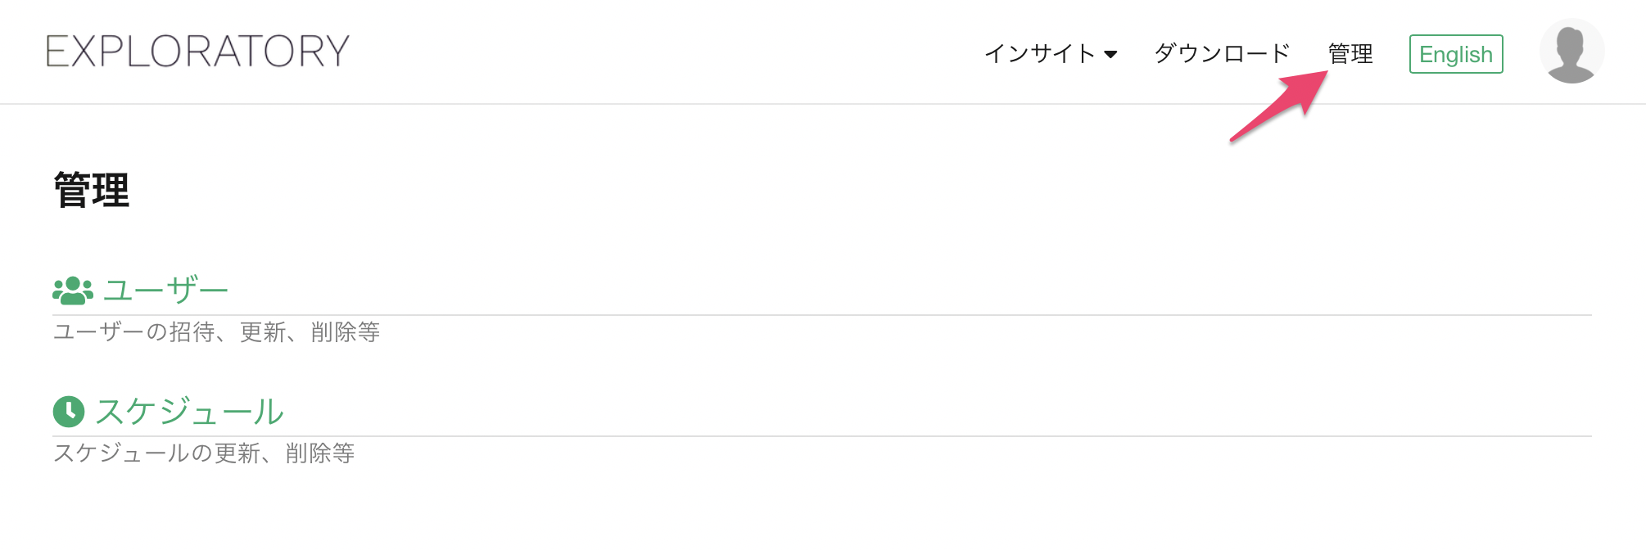Viewport: 1646px width, 550px height.
Task: Click the green clock schedule icon
Action: [69, 412]
